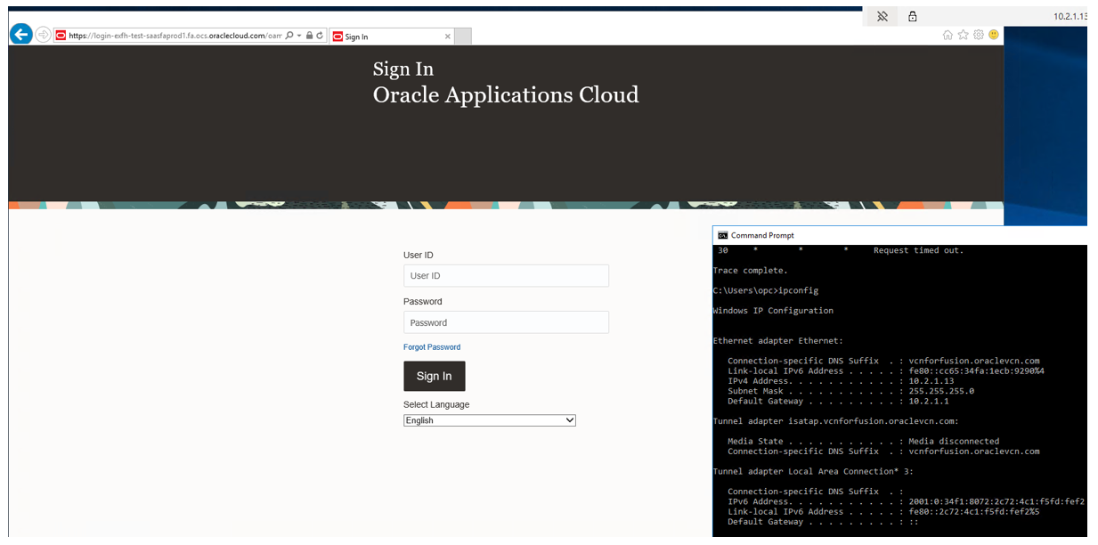Open Favorites with the star icon
The height and width of the screenshot is (545, 1098).
coord(963,35)
